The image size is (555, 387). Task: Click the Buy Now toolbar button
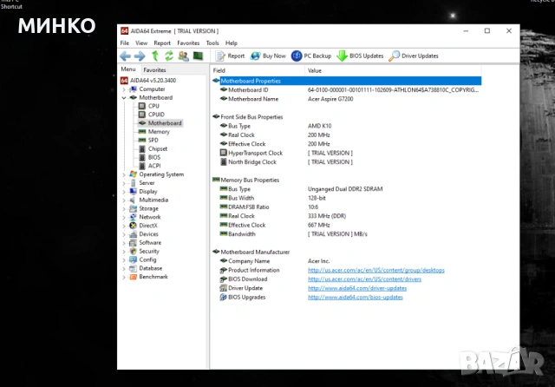pos(268,56)
